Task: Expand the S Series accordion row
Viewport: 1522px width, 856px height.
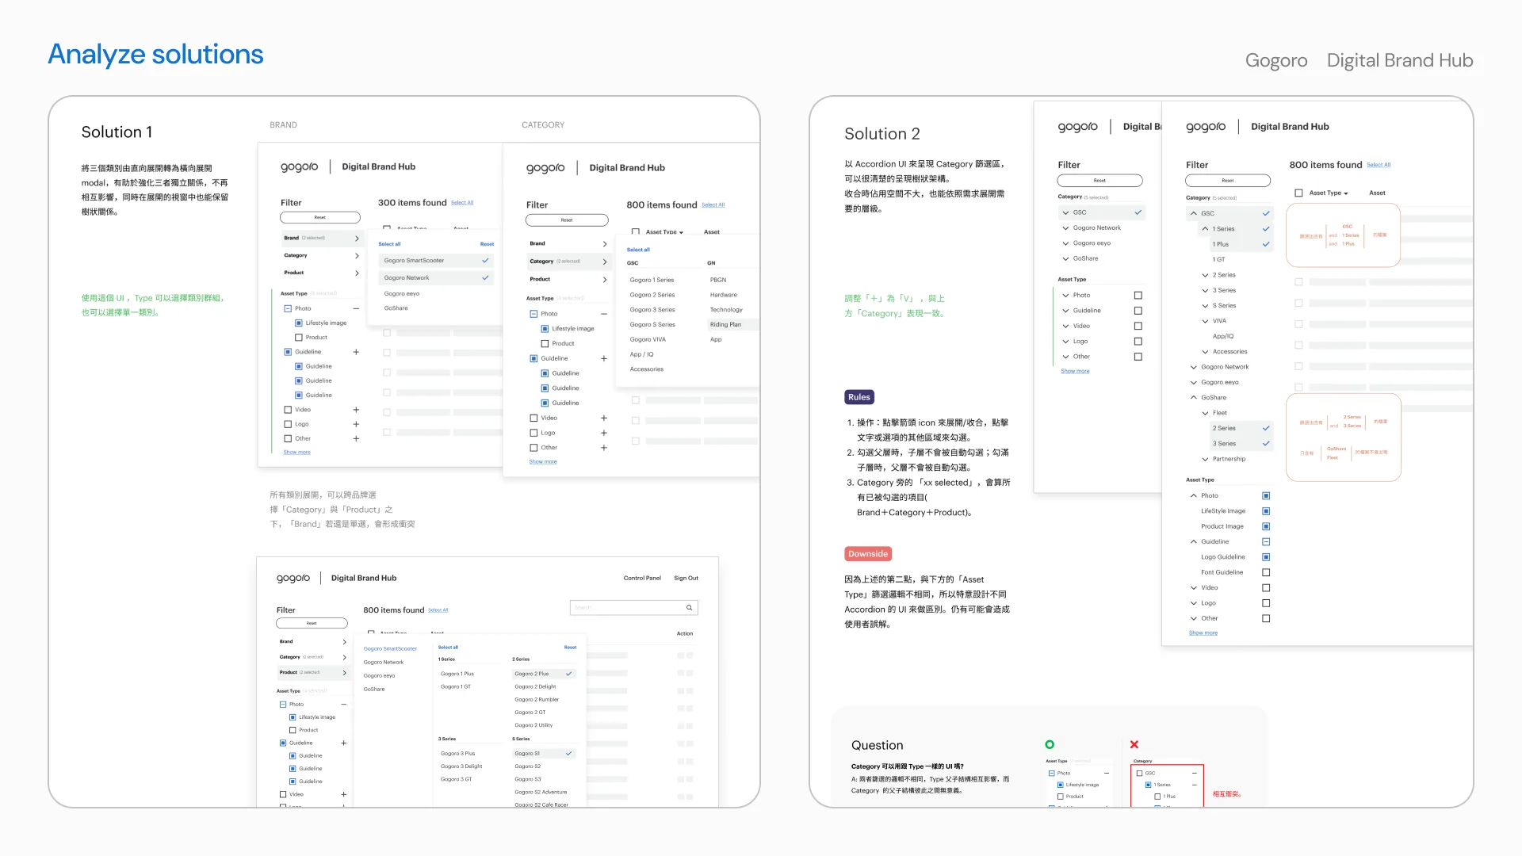Action: tap(1206, 306)
